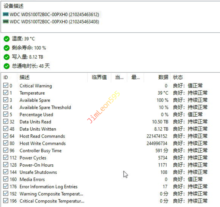Click the green check icon beside 写入量

click(x=7, y=57)
